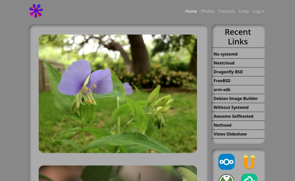Click the teal square icon with the white swirl
This screenshot has height=181, width=295.
pos(249,177)
